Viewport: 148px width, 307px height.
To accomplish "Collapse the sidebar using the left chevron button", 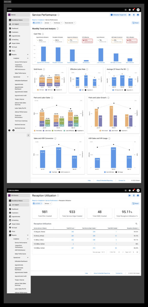I will pyautogui.click(x=28, y=135).
